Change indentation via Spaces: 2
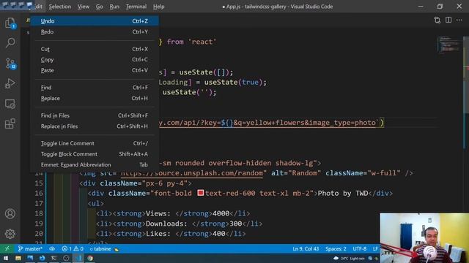The image size is (469, 263). (x=336, y=248)
